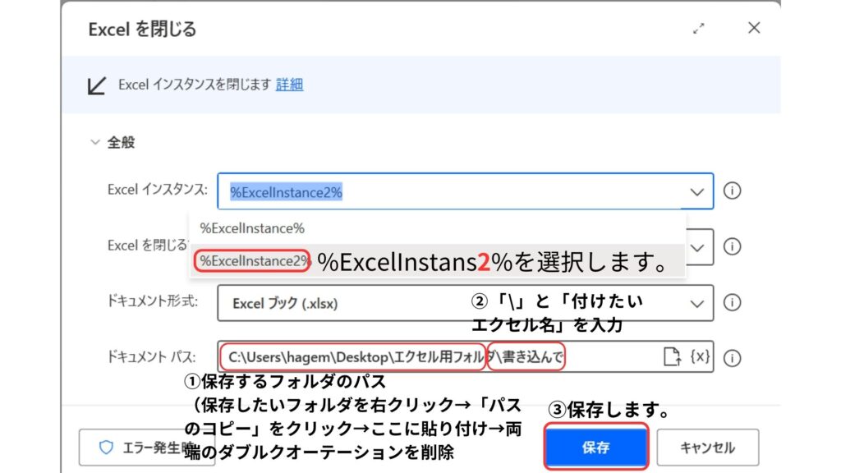This screenshot has width=841, height=473.
Task: Show info for Excel インスタンス
Action: pyautogui.click(x=732, y=191)
